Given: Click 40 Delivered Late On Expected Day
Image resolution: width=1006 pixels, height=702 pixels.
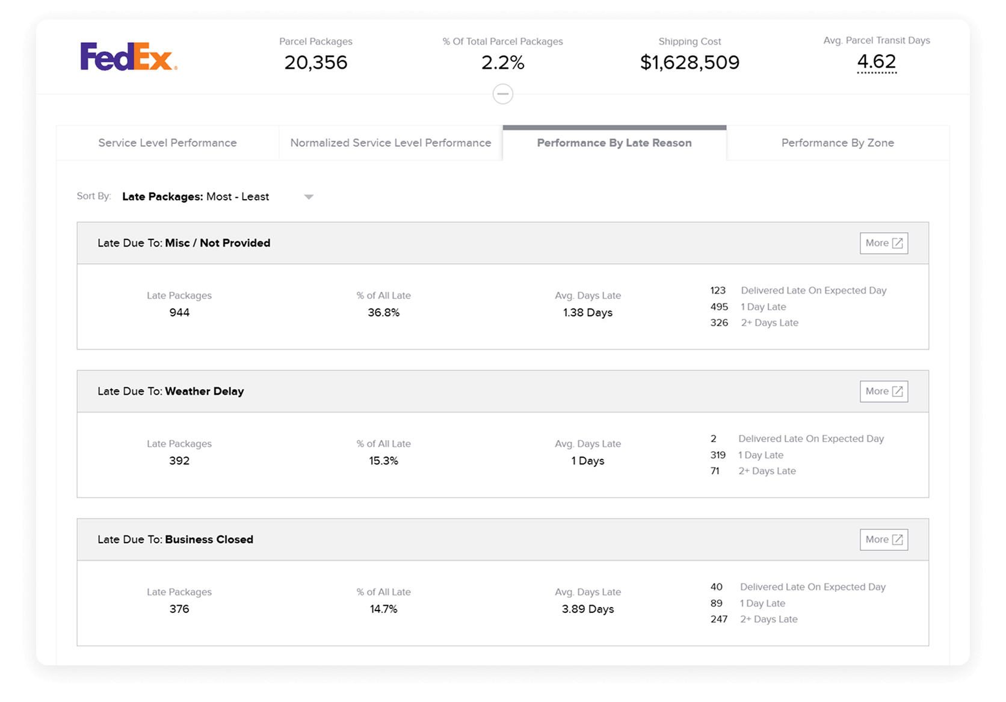Looking at the screenshot, I should 798,587.
